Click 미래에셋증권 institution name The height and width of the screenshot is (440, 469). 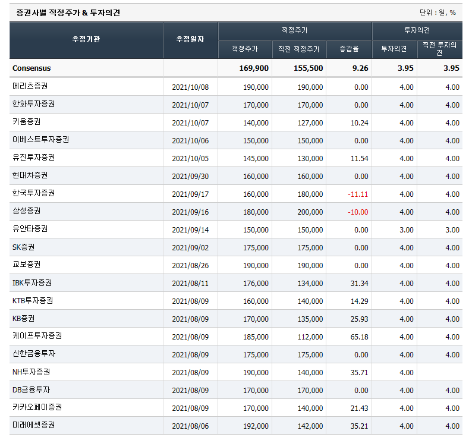[33, 425]
